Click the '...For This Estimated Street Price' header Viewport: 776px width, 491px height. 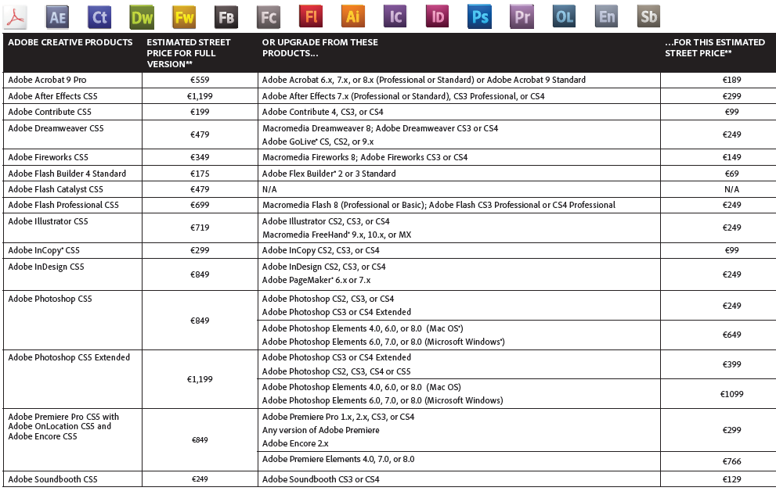click(715, 48)
